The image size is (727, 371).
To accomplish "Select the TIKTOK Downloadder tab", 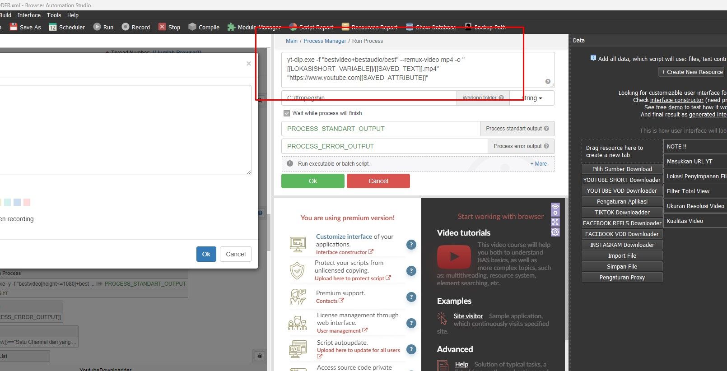I will click(622, 213).
